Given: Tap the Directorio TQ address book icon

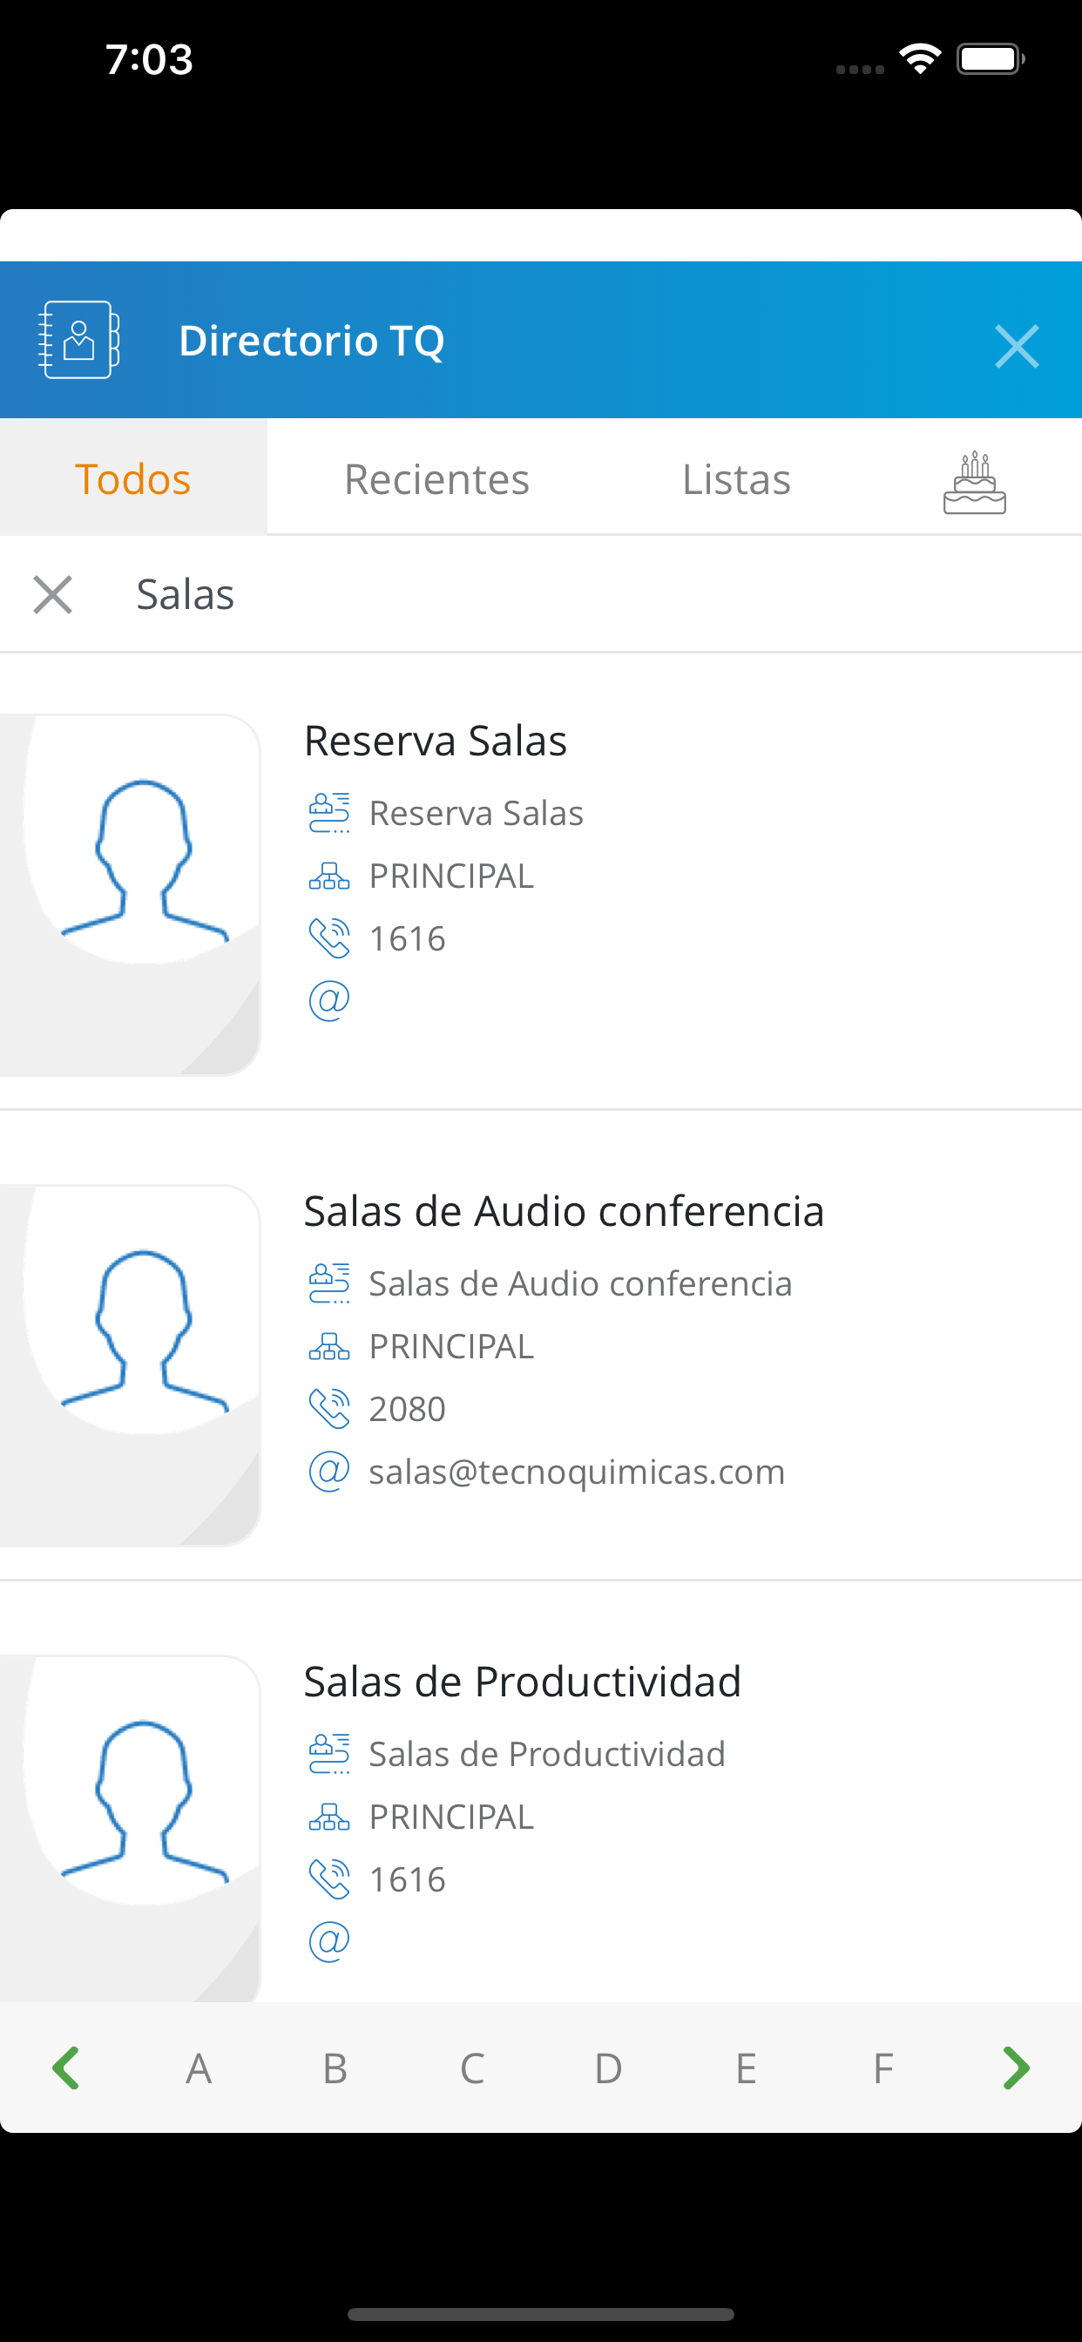Looking at the screenshot, I should (78, 340).
